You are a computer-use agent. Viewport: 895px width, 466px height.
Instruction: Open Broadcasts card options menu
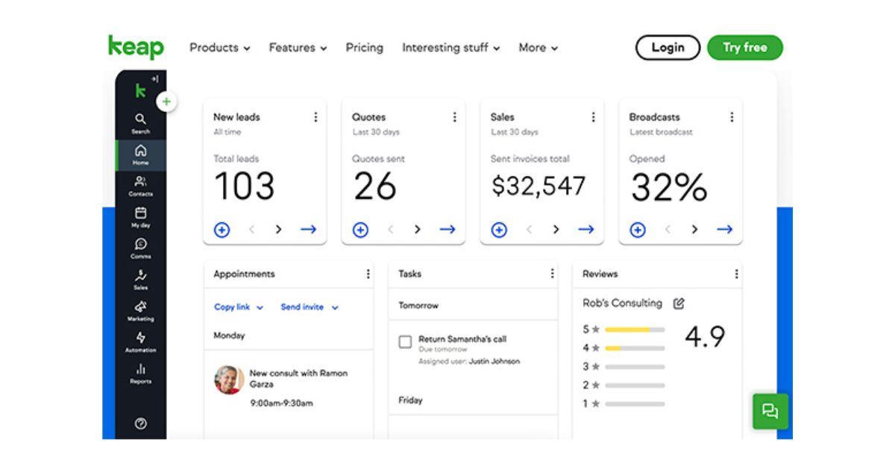coord(732,117)
